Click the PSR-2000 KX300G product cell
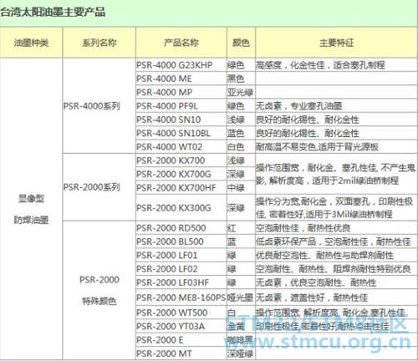This screenshot has width=418, height=361. 181,208
